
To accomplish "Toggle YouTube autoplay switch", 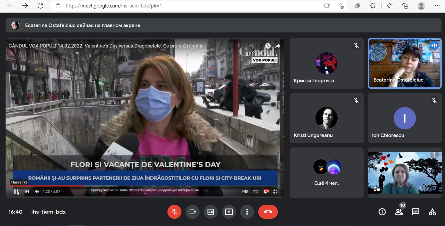I will pyautogui.click(x=245, y=191).
